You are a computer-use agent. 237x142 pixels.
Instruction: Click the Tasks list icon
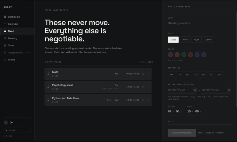pos(5,45)
